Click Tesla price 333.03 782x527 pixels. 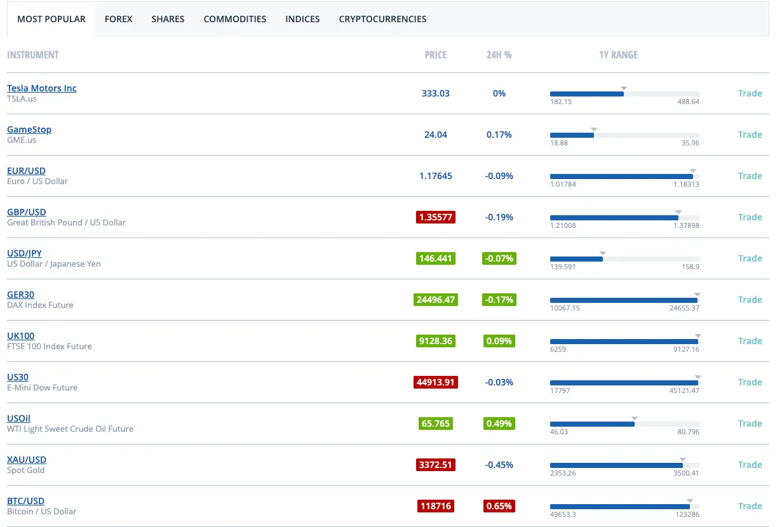[436, 93]
